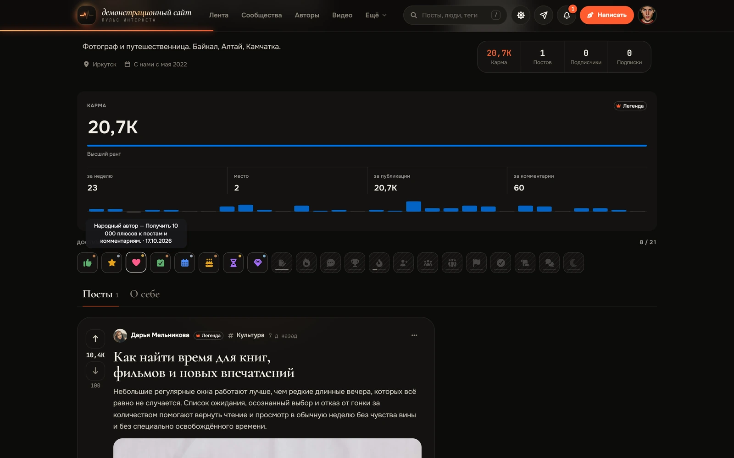The height and width of the screenshot is (458, 734).
Task: Open post title Как найти время для книг
Action: pos(204,365)
